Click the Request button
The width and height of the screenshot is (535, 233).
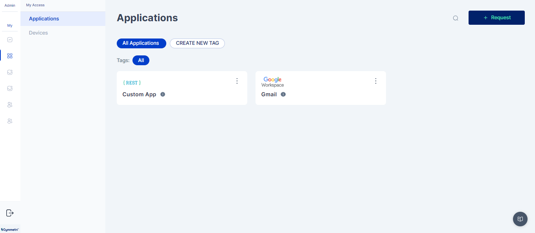click(x=496, y=18)
